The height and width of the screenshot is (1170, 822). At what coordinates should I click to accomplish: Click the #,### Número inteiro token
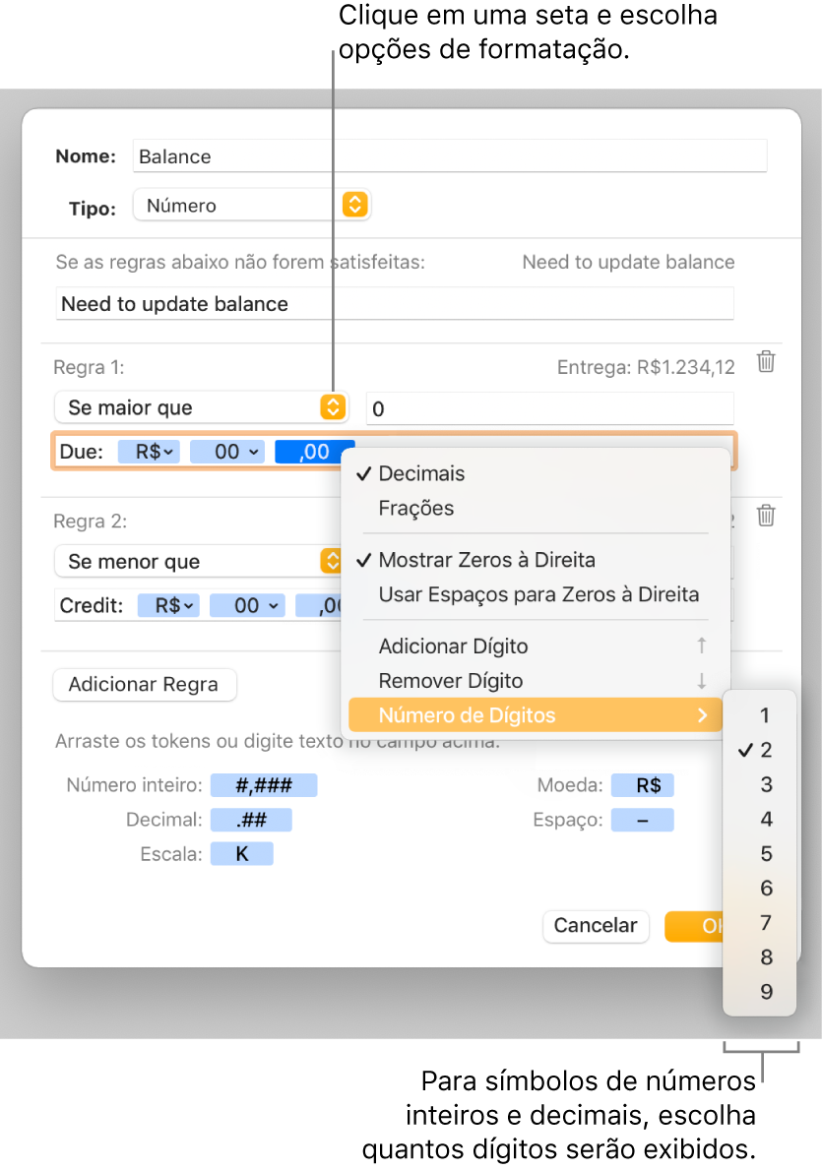(264, 785)
